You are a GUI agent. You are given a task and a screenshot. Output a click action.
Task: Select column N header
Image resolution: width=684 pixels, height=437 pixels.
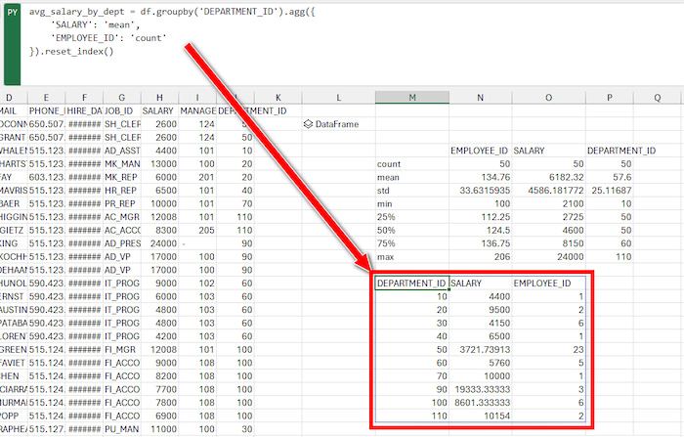pyautogui.click(x=479, y=98)
